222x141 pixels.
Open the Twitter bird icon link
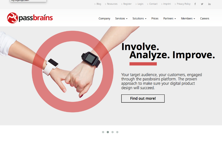tap(202, 4)
